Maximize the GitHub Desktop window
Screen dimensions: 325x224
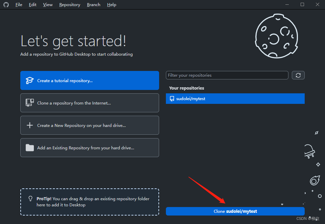pyautogui.click(x=302, y=4)
